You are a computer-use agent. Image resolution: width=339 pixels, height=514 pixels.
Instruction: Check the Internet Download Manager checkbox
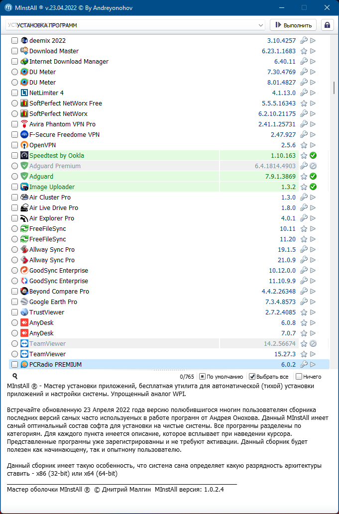[14, 62]
